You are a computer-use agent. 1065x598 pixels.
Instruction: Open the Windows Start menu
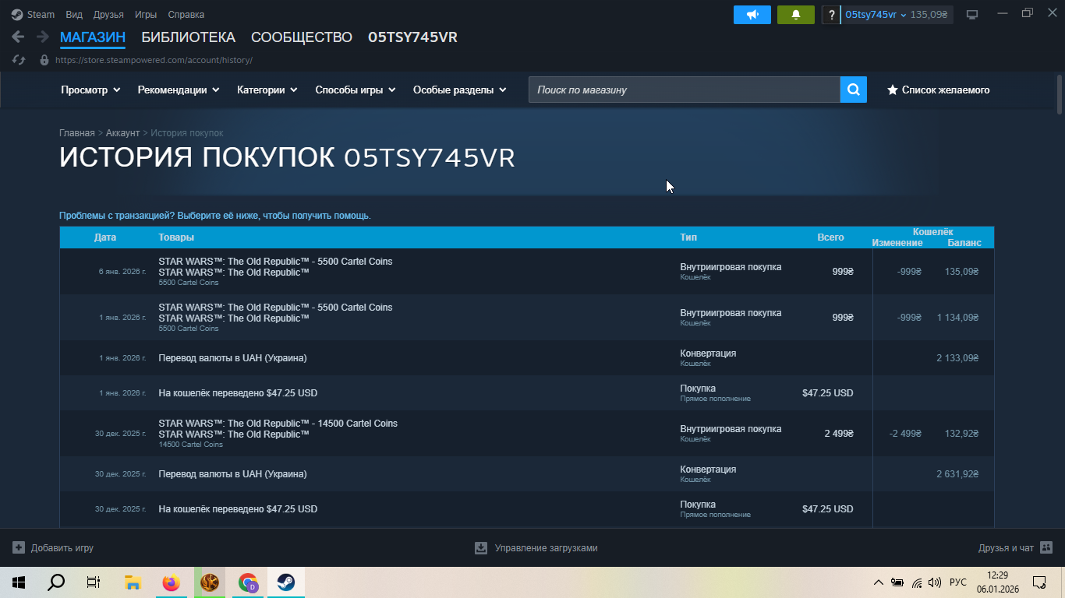tap(19, 582)
